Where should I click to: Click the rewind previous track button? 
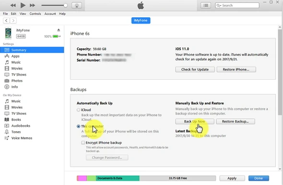(13, 5)
